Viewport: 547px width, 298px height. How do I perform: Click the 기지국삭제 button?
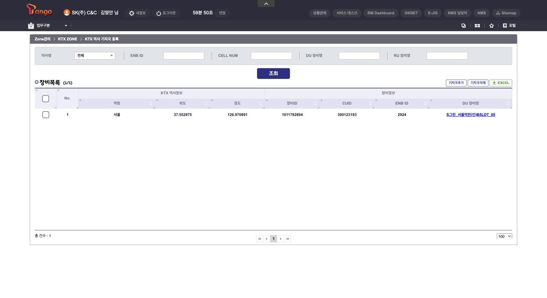[x=478, y=83]
